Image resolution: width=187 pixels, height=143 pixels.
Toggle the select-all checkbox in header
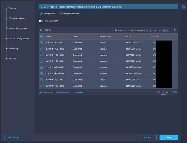click(x=42, y=36)
